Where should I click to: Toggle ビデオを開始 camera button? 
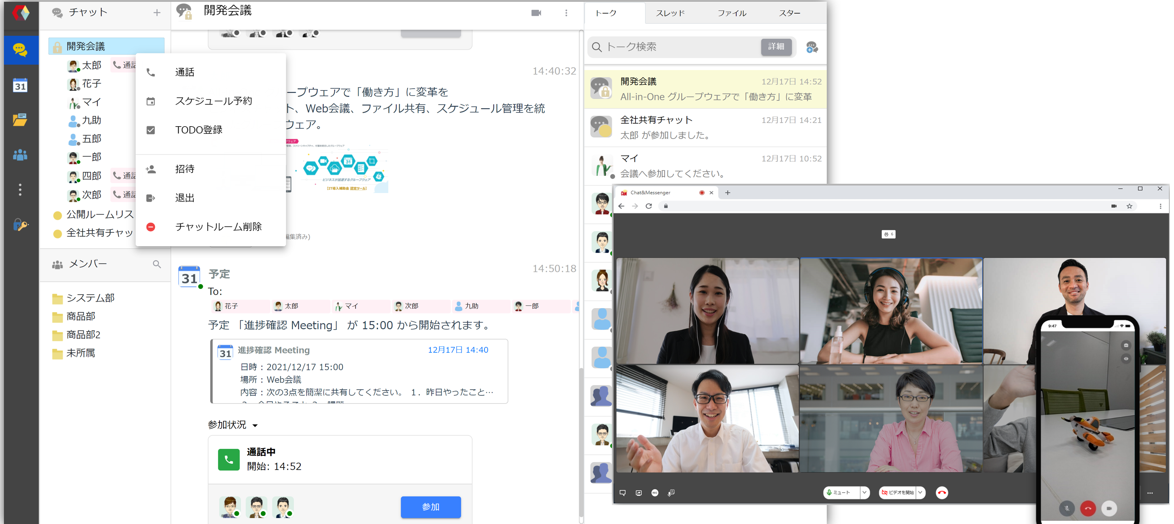click(897, 493)
